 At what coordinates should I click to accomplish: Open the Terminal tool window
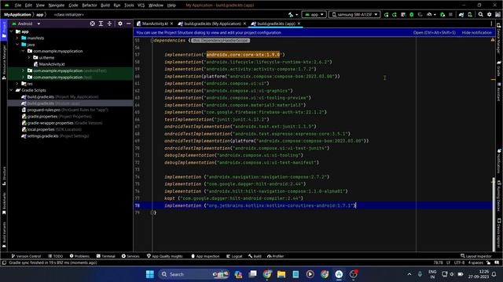coord(106,256)
